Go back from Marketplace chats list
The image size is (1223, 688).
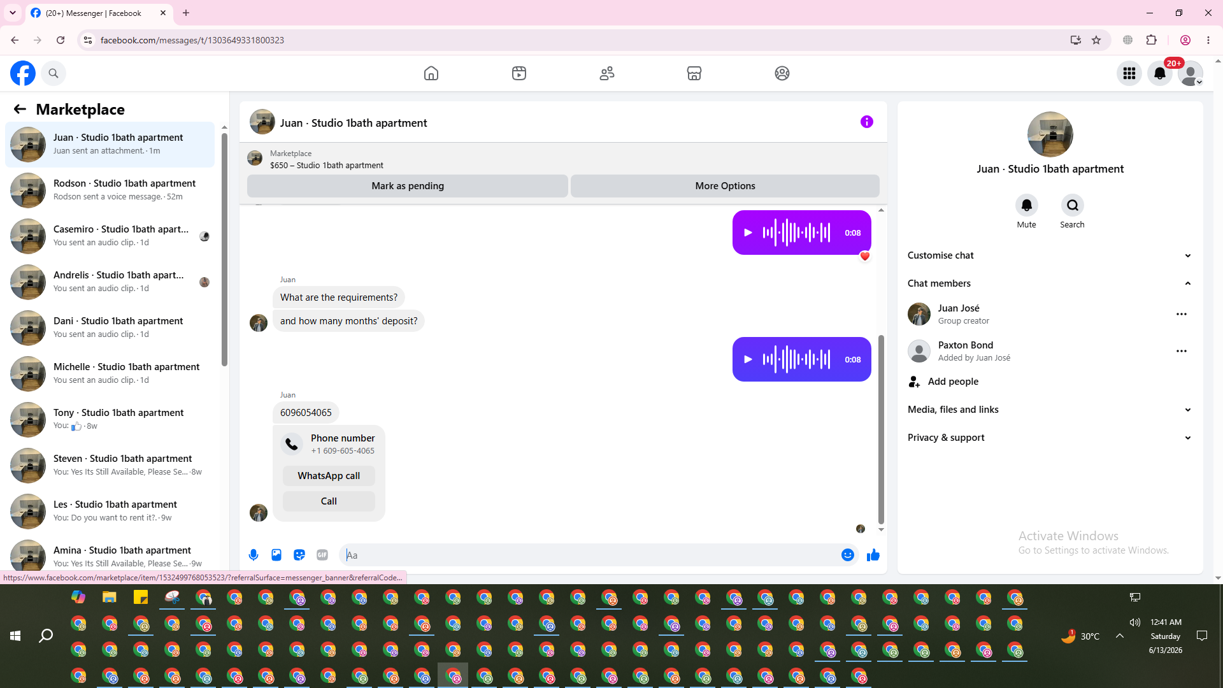(x=20, y=109)
